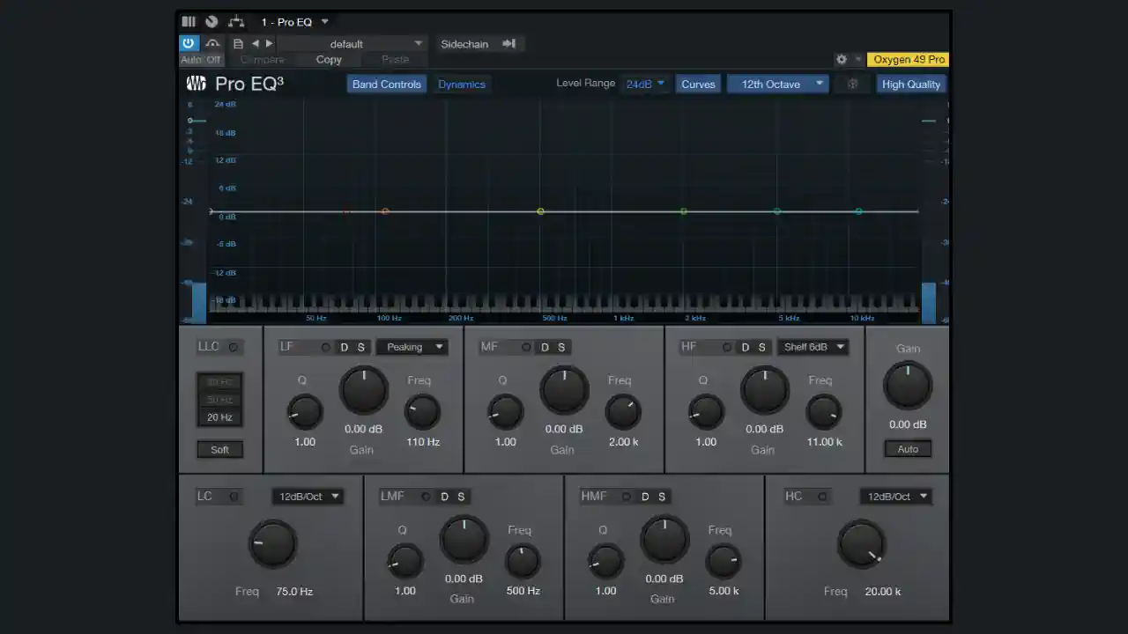Click the Auto gain button

(908, 449)
